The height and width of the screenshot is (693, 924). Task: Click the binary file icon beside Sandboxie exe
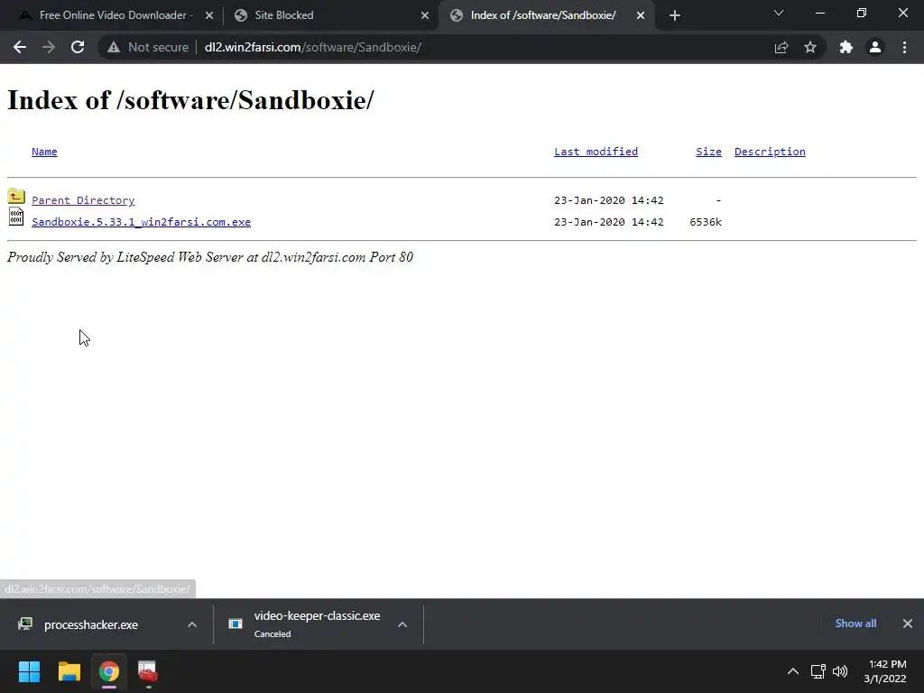pyautogui.click(x=16, y=217)
